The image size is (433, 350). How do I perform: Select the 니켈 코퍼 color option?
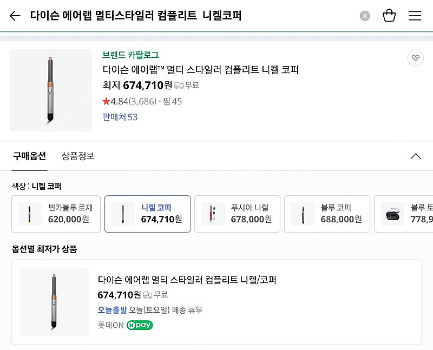(x=147, y=214)
